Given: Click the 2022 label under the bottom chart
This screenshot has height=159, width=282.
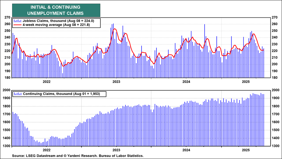Looking at the screenshot, I should click(46, 150).
